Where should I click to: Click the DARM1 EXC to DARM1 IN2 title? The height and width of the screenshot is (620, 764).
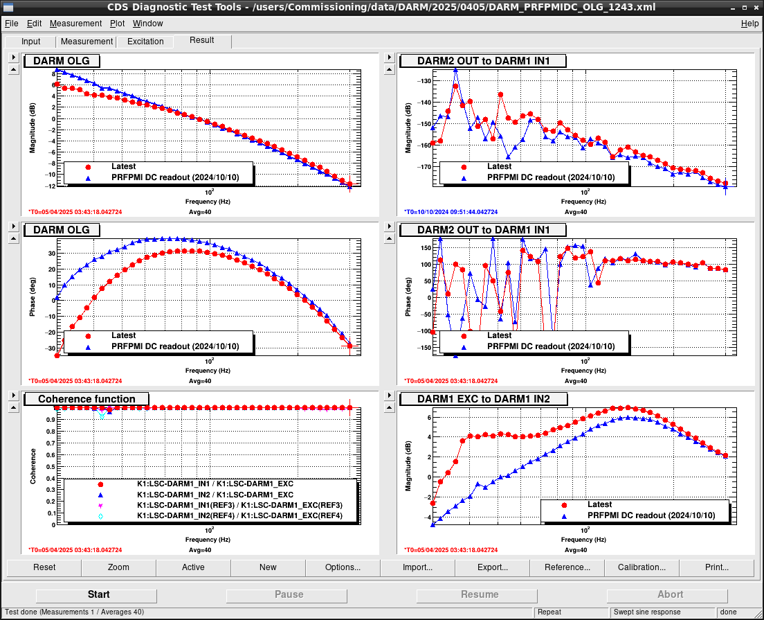[x=483, y=399]
